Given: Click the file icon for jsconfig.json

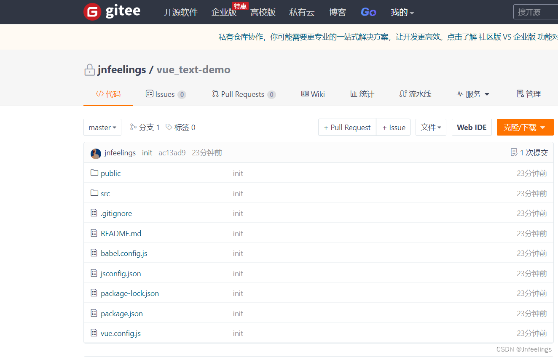Looking at the screenshot, I should coord(94,273).
